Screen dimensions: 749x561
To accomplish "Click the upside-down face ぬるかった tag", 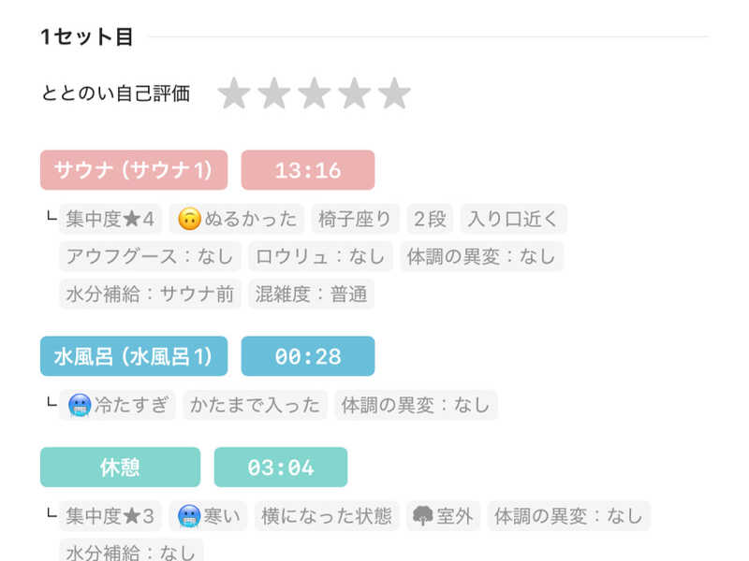I will point(237,219).
